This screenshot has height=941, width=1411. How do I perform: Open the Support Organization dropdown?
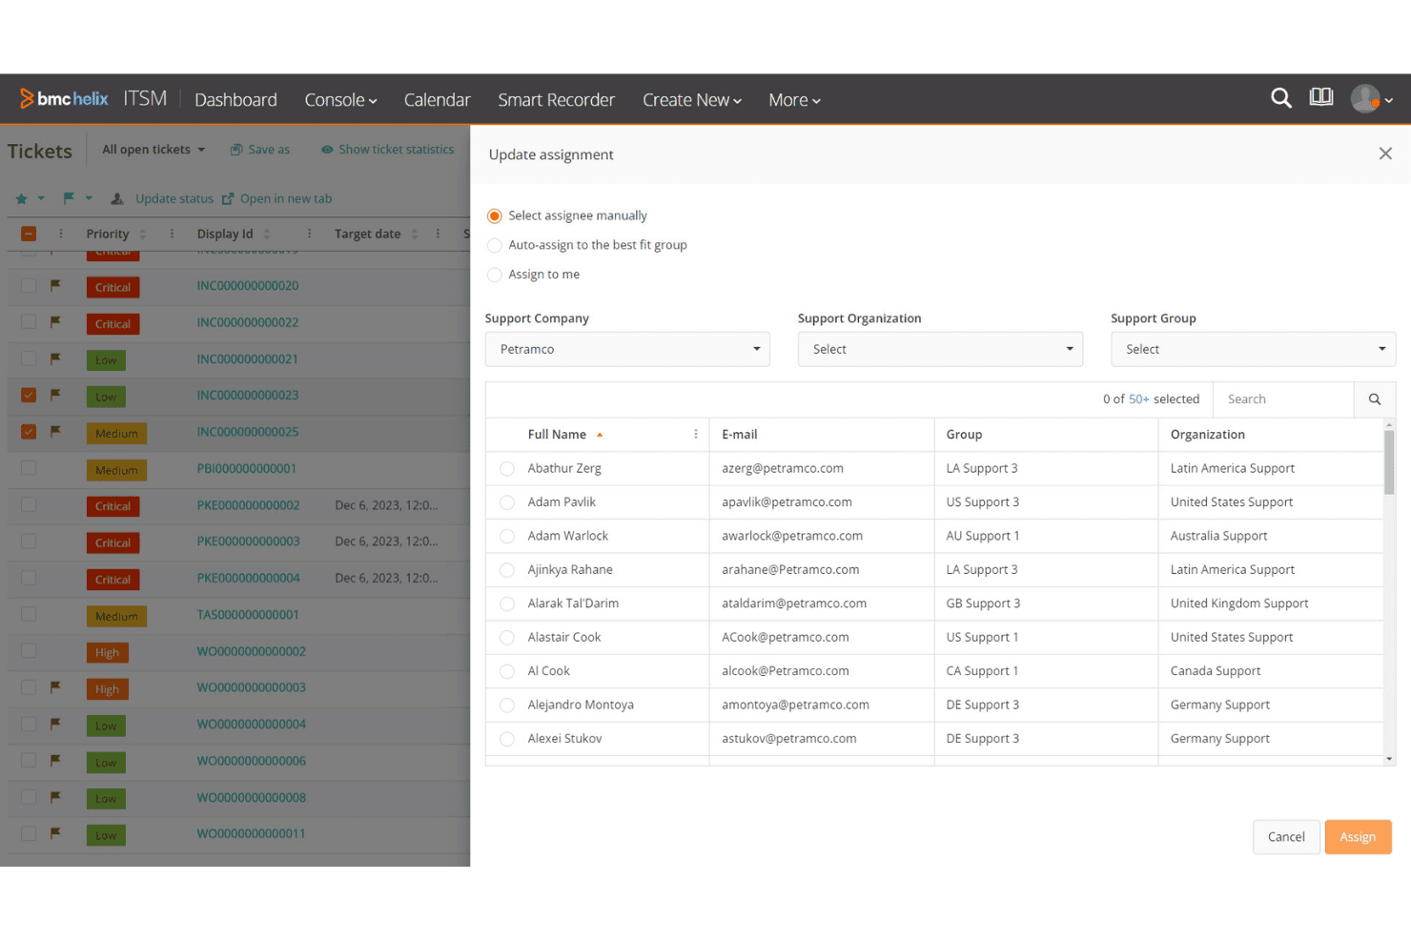[940, 350]
